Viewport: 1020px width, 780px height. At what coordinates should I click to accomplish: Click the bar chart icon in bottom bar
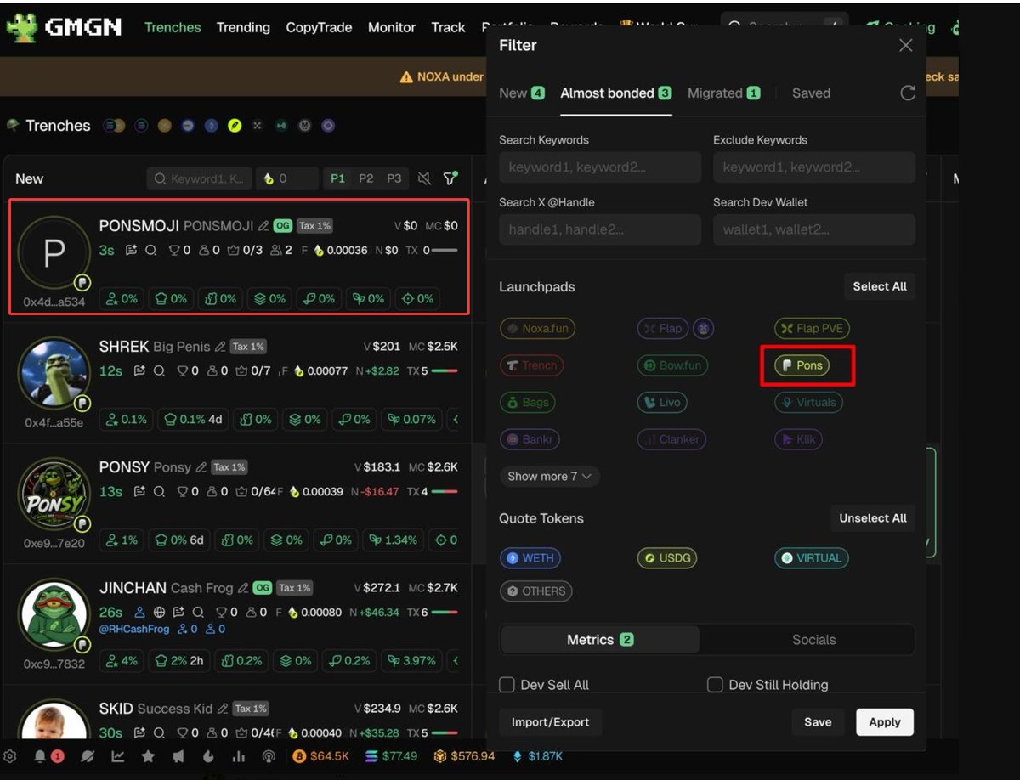239,756
